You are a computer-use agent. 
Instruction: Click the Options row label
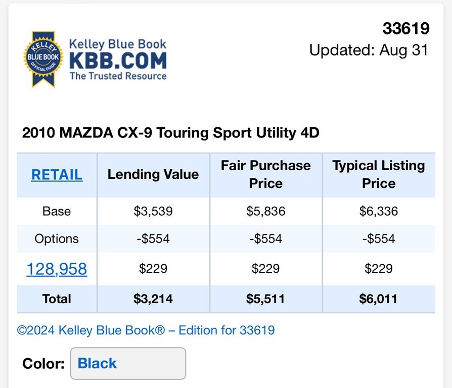click(57, 238)
